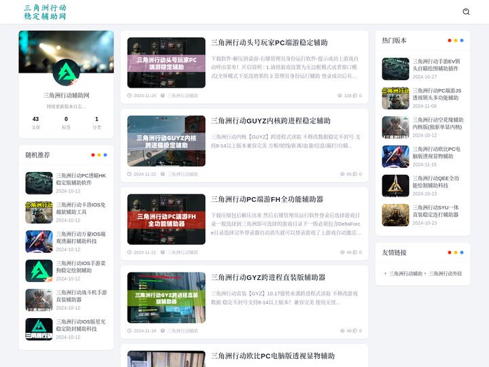Click comment icon on PC端游FH post

[x=355, y=252]
